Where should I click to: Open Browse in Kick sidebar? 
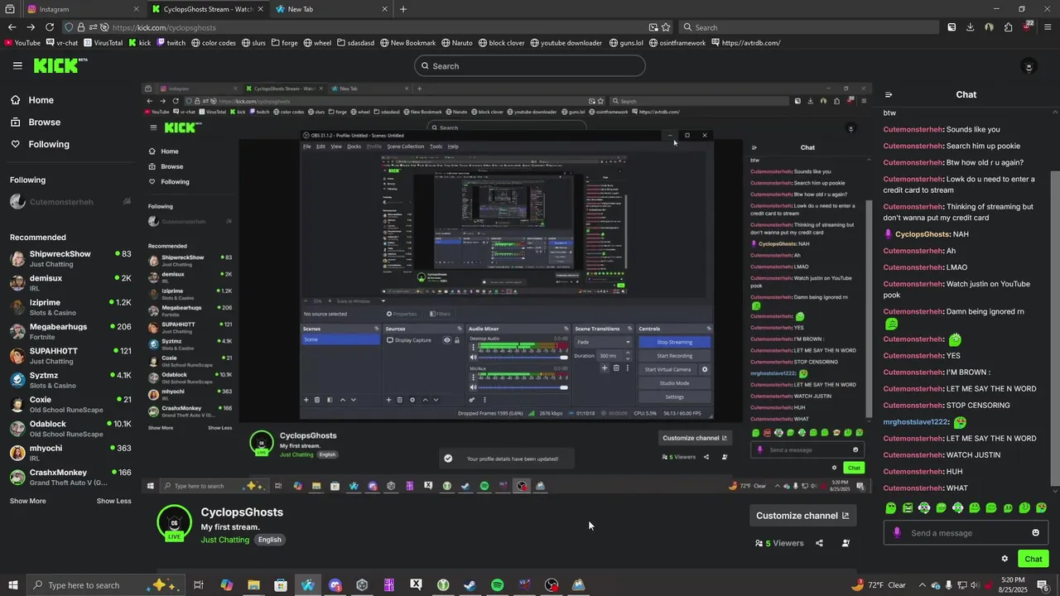point(44,123)
